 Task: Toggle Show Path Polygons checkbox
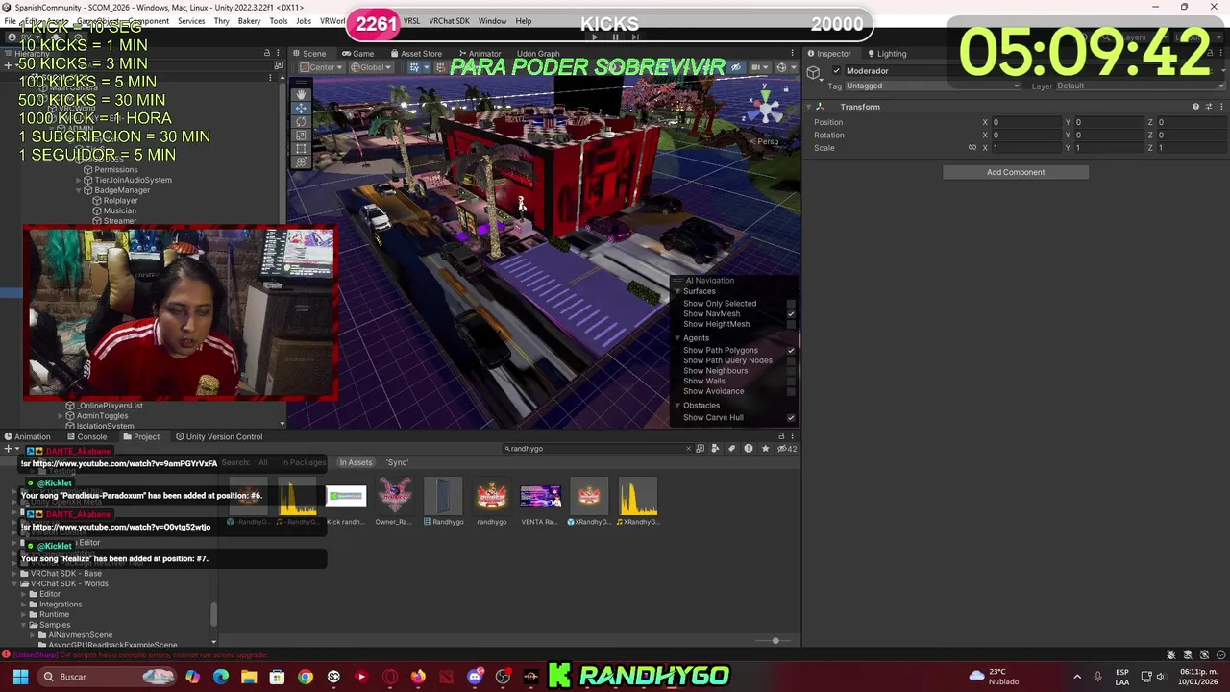791,351
